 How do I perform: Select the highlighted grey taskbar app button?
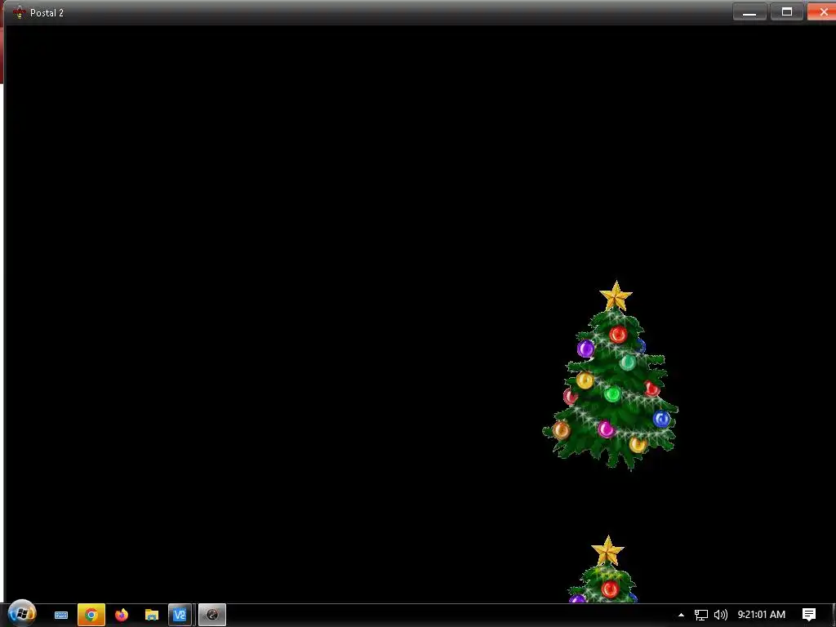pos(212,616)
